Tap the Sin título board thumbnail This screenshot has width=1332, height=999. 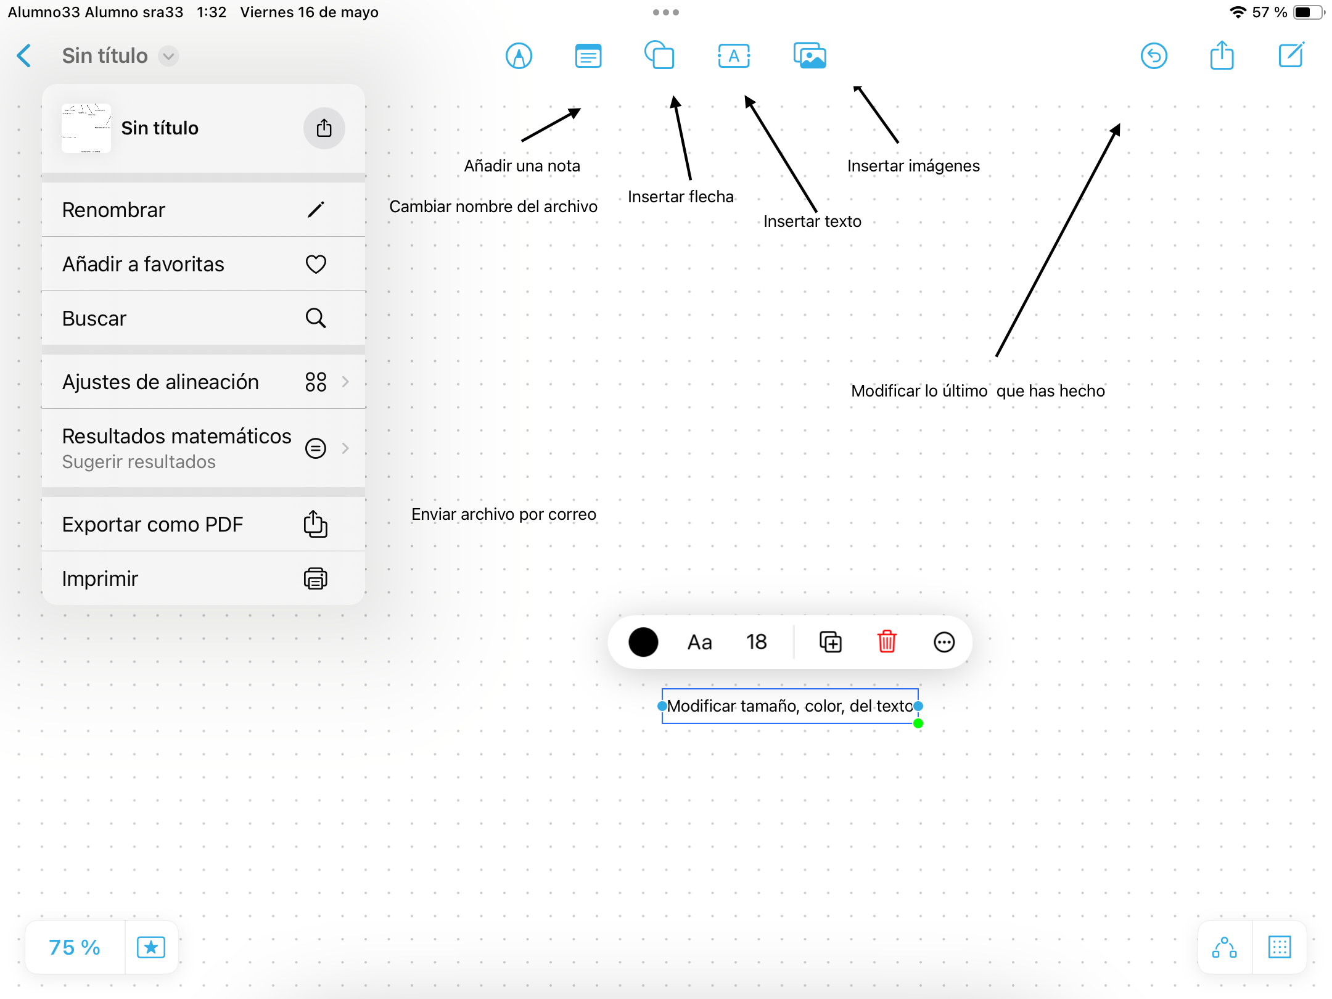pos(86,128)
